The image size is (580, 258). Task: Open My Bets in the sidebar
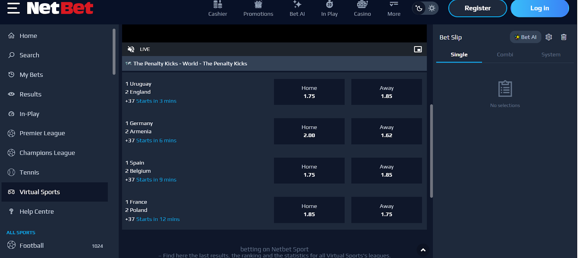(x=55, y=75)
